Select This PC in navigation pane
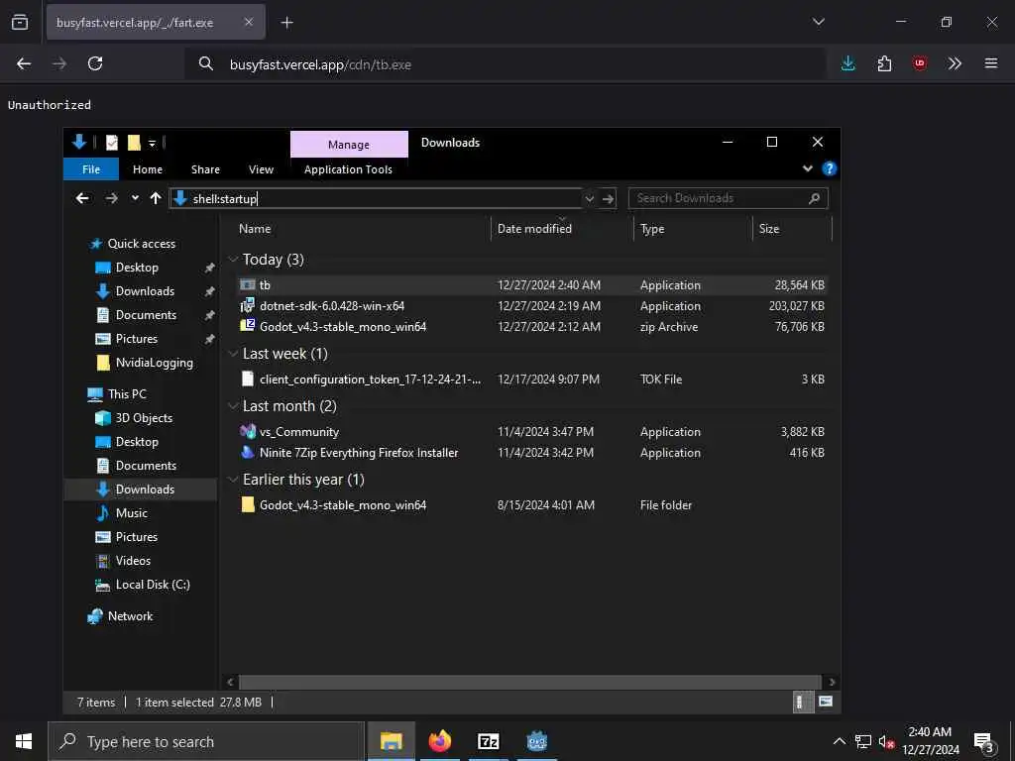The height and width of the screenshot is (761, 1015). pyautogui.click(x=127, y=393)
